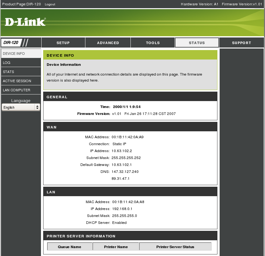Click WAN IP address 10.63.102.2
Image resolution: width=265 pixels, height=256 pixels.
pyautogui.click(x=122, y=151)
